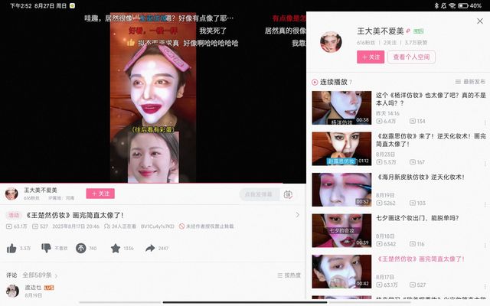Screen dimensions: 490x306
Task: Tap the share arrow icon showing 2447
Action: coord(150,248)
